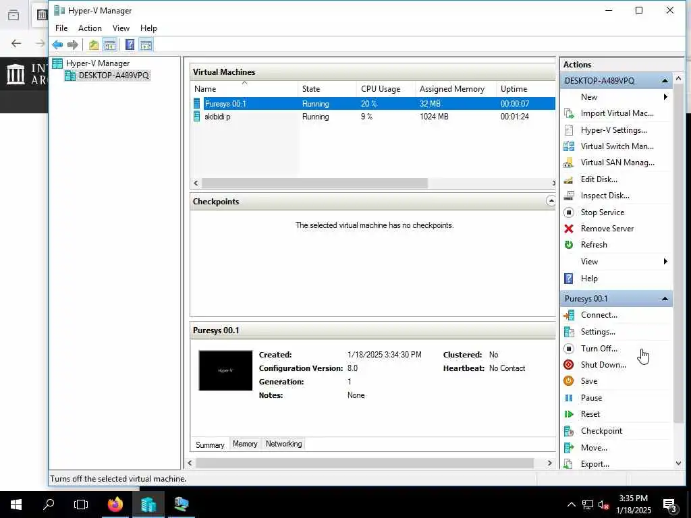Open the Help toolbar question-mark icon
Viewport: 691px width, 518px height.
click(130, 45)
